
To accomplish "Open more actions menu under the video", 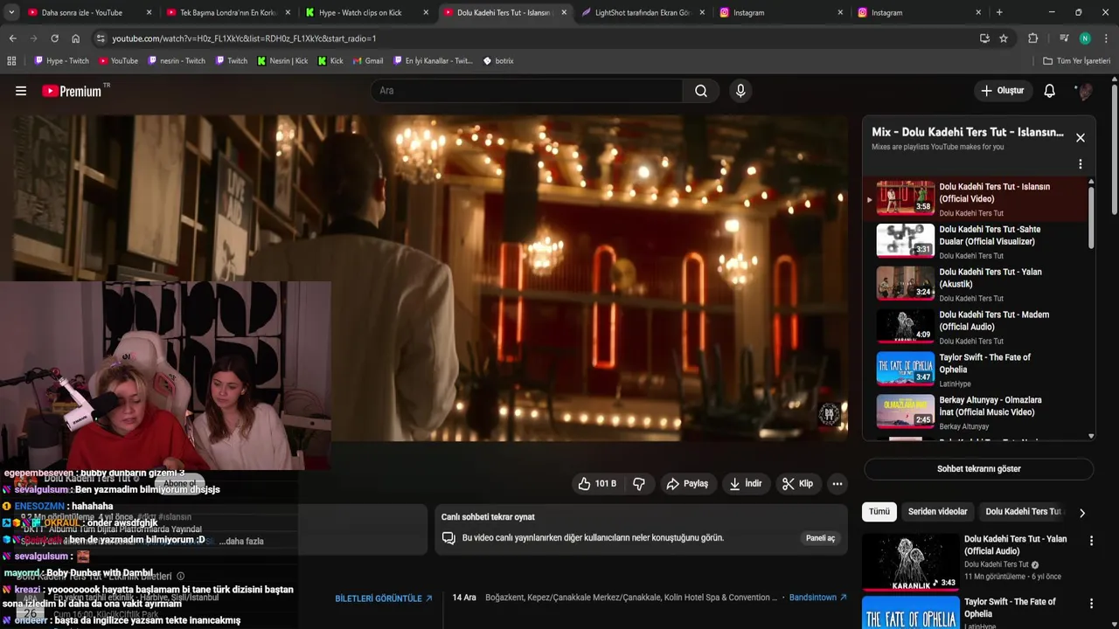I will click(838, 484).
